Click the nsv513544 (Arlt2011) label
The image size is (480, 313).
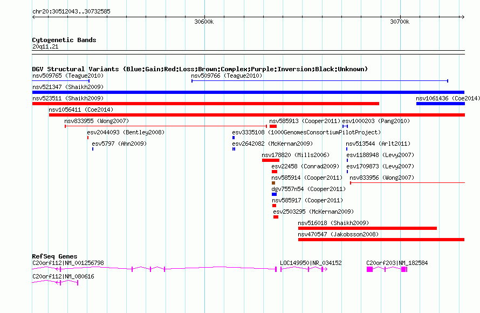coord(378,144)
